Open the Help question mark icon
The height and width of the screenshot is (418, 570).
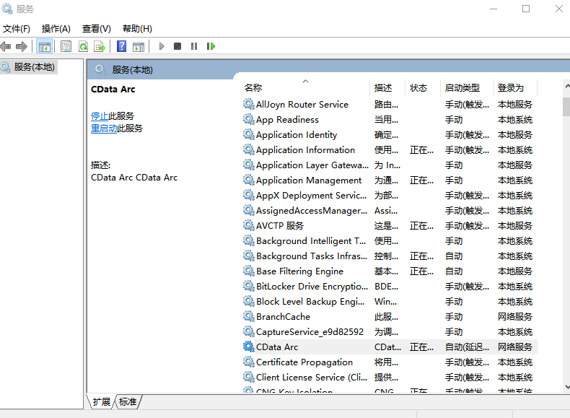coord(121,46)
